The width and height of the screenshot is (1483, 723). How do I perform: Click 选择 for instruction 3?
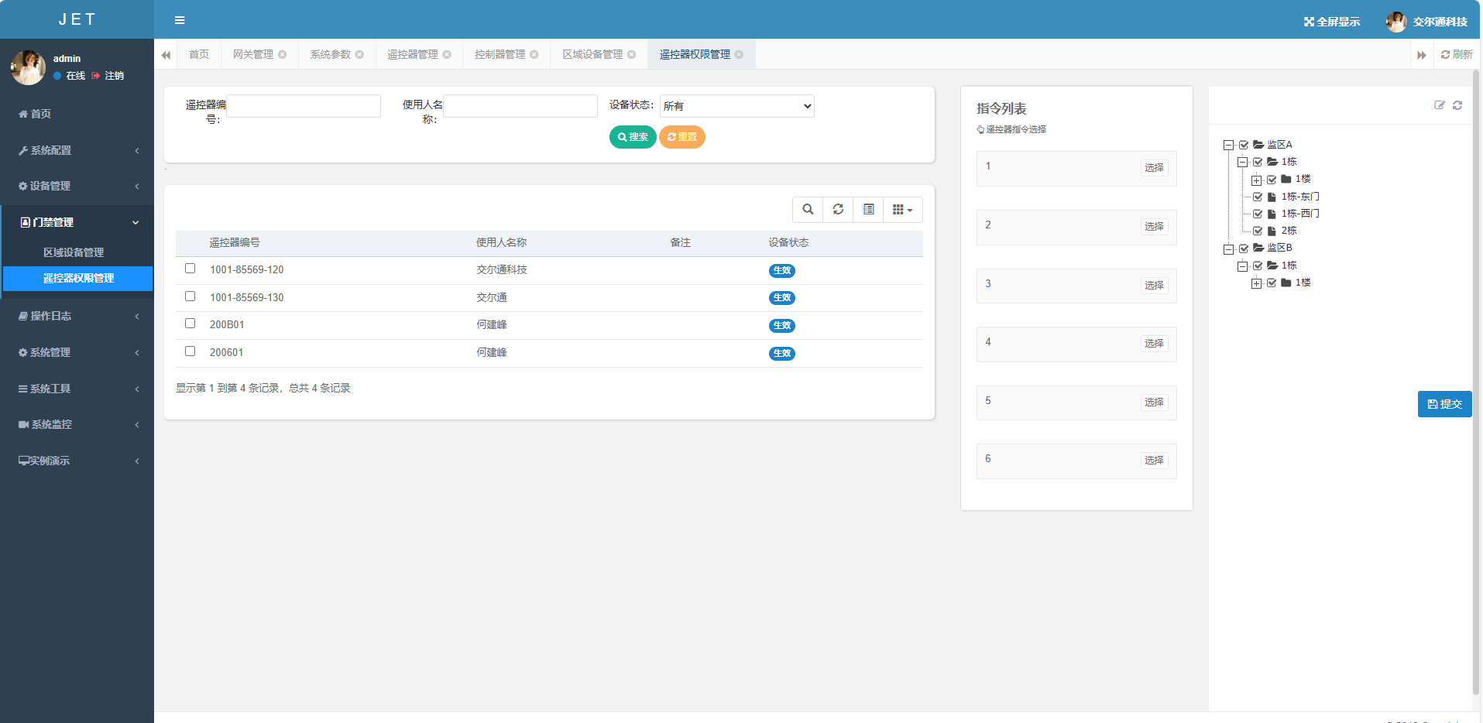pos(1154,286)
